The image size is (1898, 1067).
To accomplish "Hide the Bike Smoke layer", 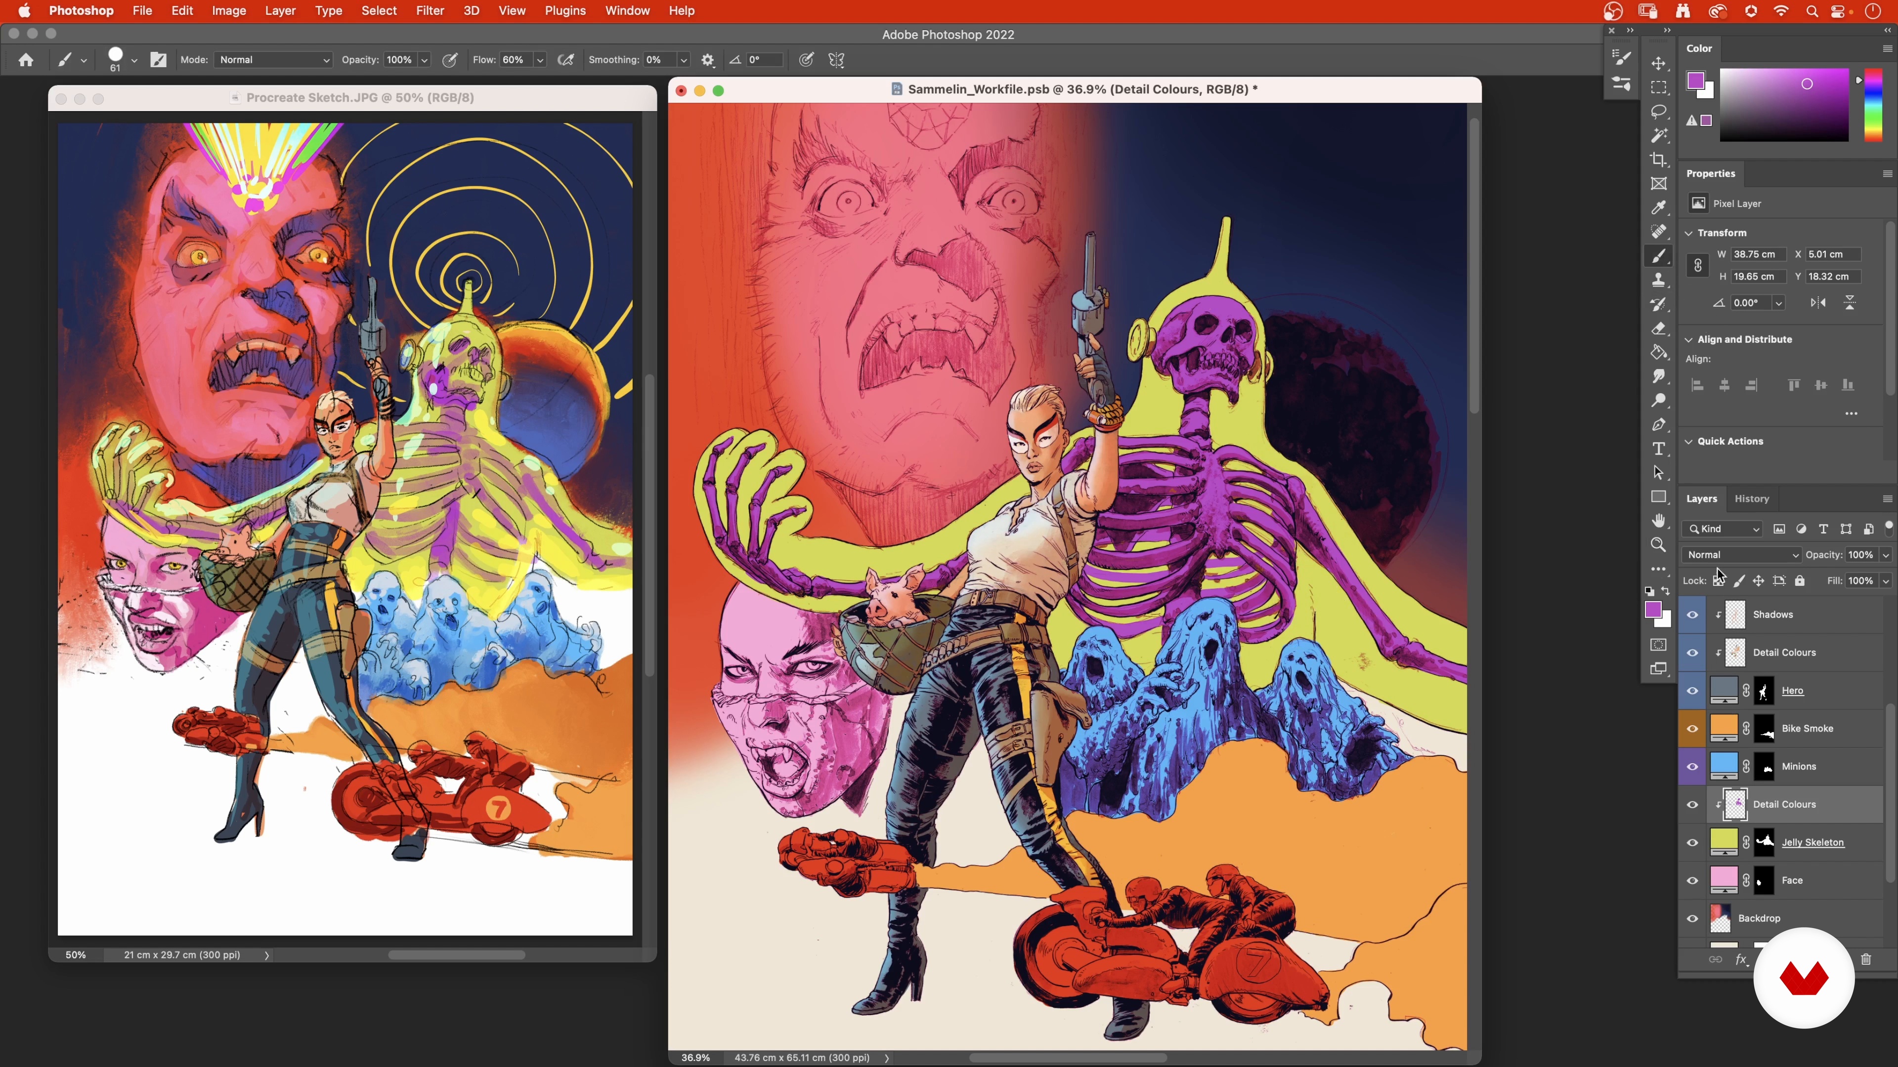I will click(1692, 729).
